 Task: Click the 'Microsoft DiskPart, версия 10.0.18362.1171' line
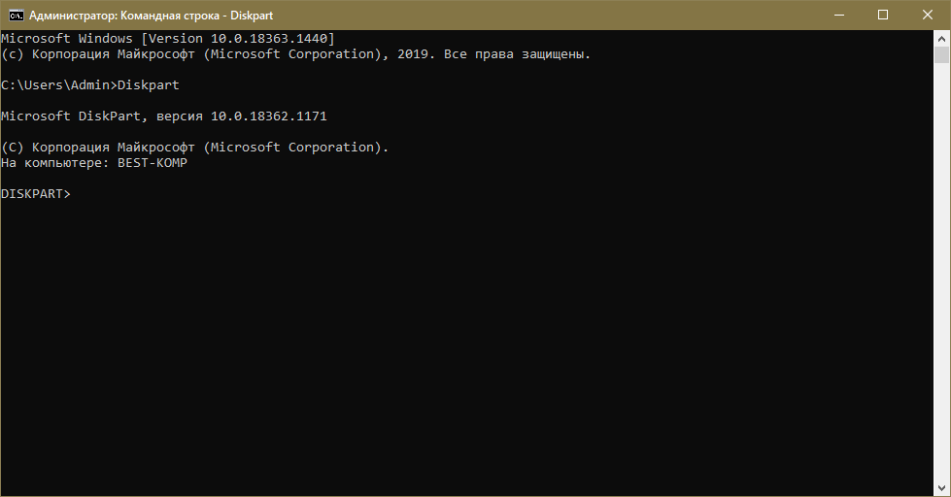(x=163, y=116)
